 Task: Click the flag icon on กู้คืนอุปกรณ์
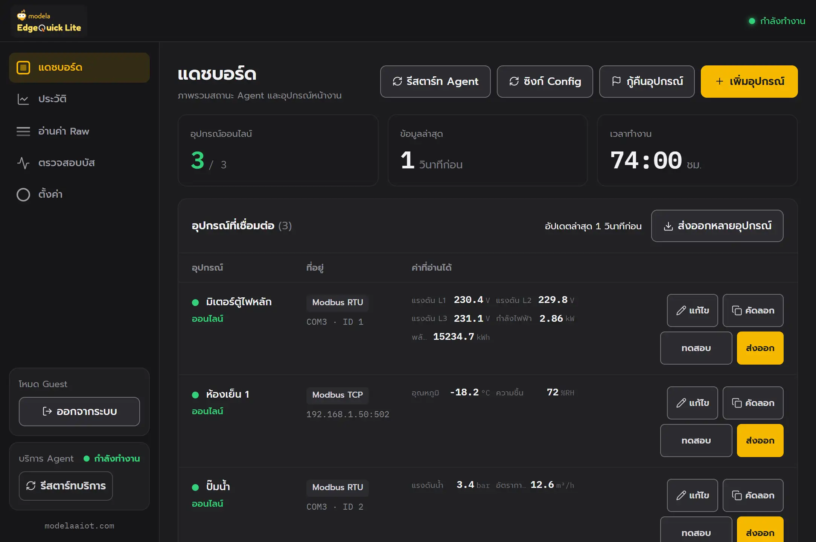(617, 81)
